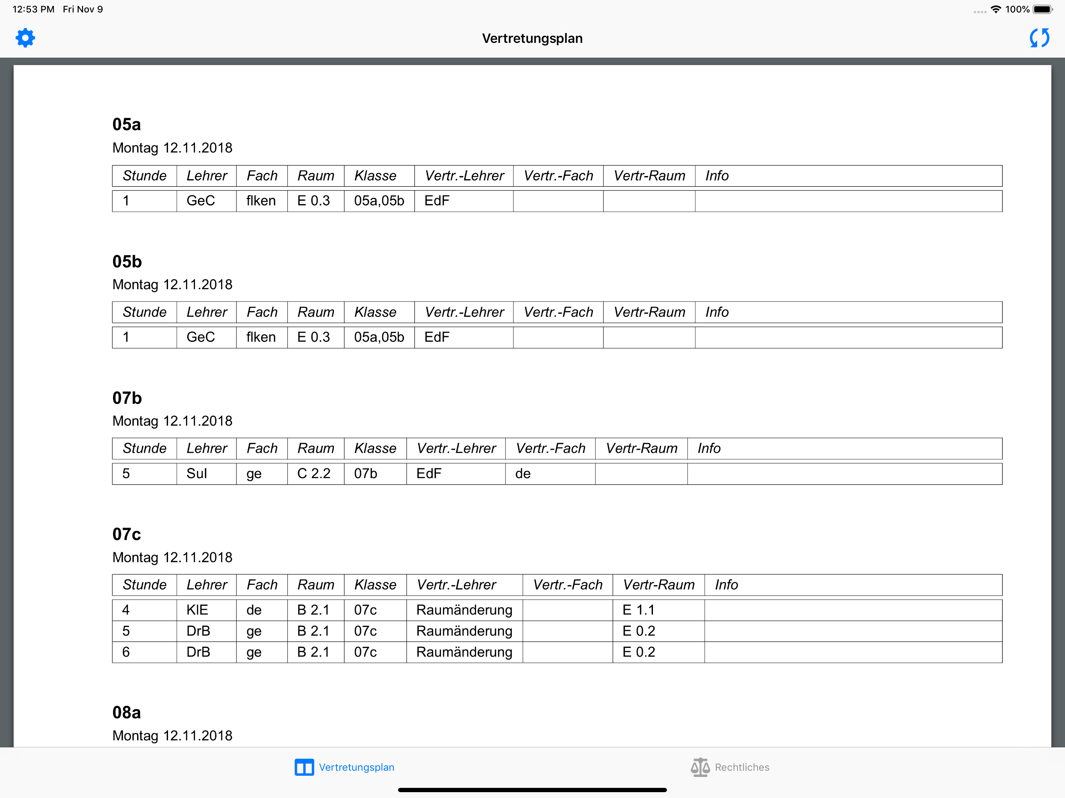Tap the Montag 12.11.2018 date under 05b
1065x798 pixels.
coord(172,284)
